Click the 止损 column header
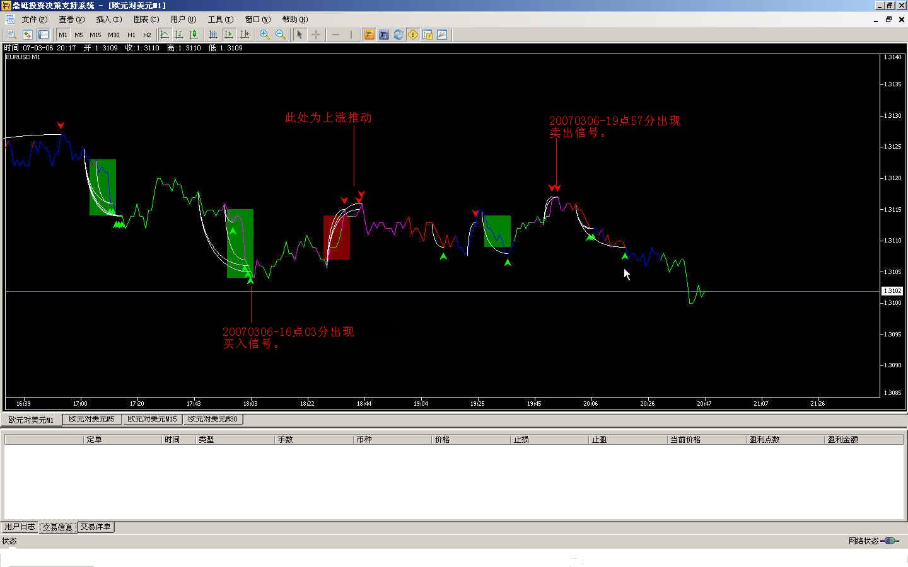The width and height of the screenshot is (908, 567). point(549,439)
